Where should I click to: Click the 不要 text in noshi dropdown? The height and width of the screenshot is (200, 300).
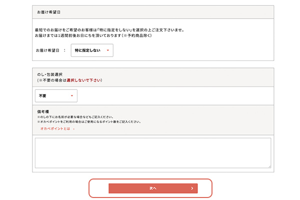point(44,95)
